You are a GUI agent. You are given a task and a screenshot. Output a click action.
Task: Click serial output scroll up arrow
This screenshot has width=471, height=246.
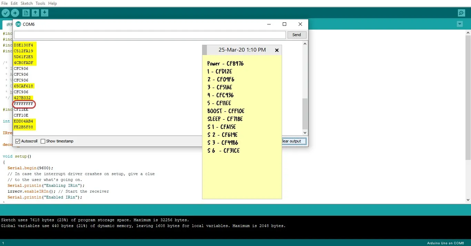305,44
